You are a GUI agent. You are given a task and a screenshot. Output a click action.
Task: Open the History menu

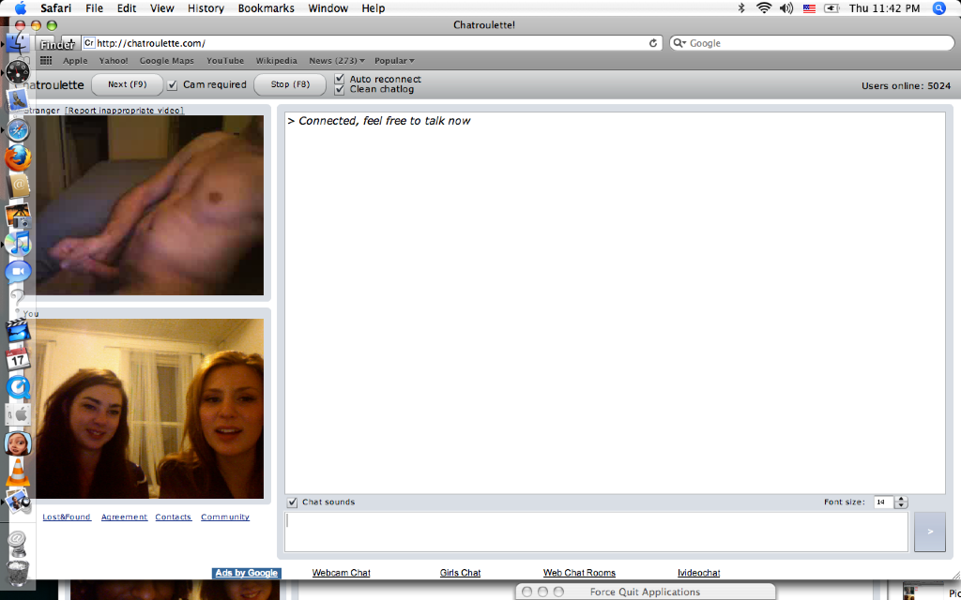[x=206, y=7]
